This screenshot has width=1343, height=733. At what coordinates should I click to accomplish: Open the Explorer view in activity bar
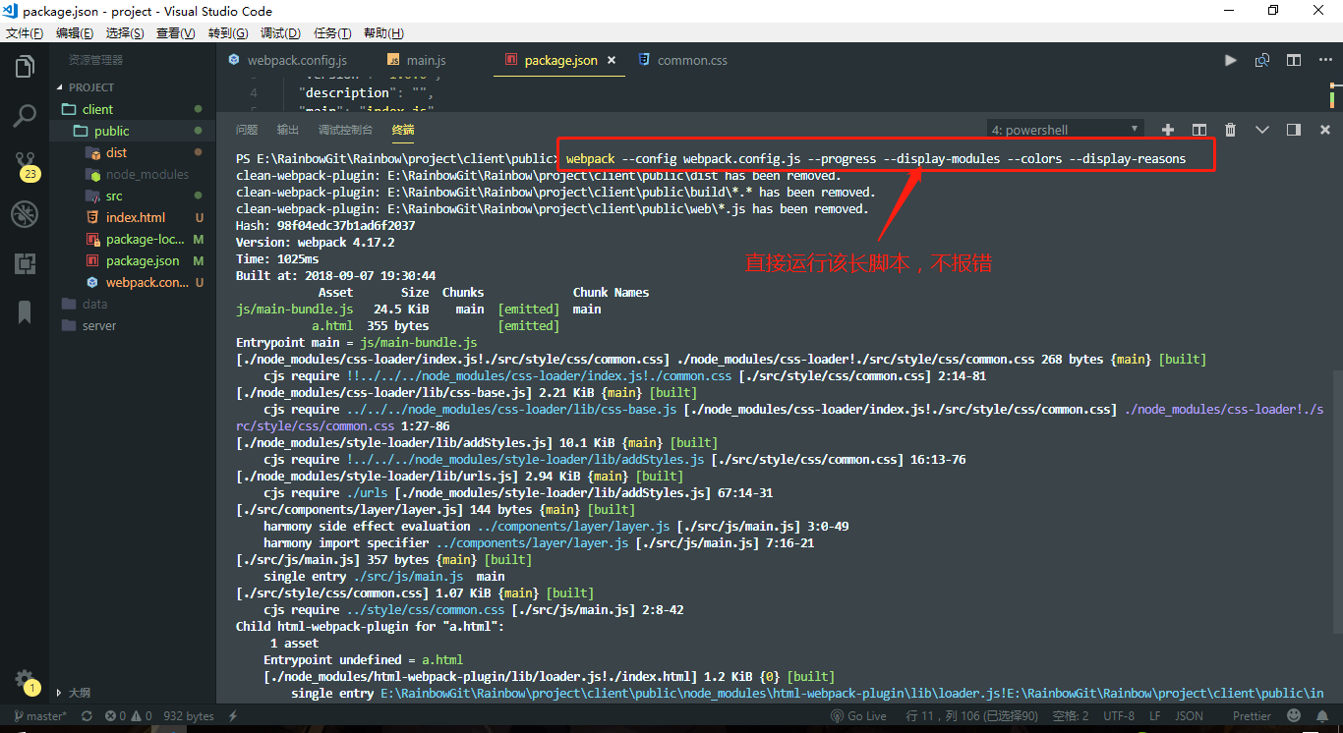tap(25, 67)
